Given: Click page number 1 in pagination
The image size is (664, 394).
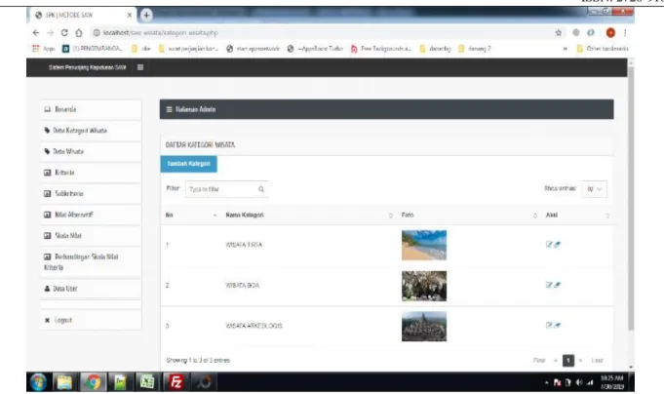Looking at the screenshot, I should (x=568, y=361).
